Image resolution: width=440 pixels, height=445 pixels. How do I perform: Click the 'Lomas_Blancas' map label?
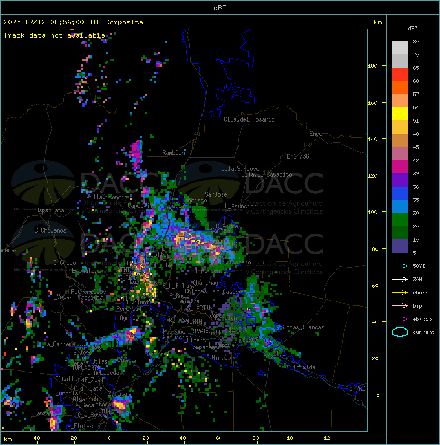304,327
